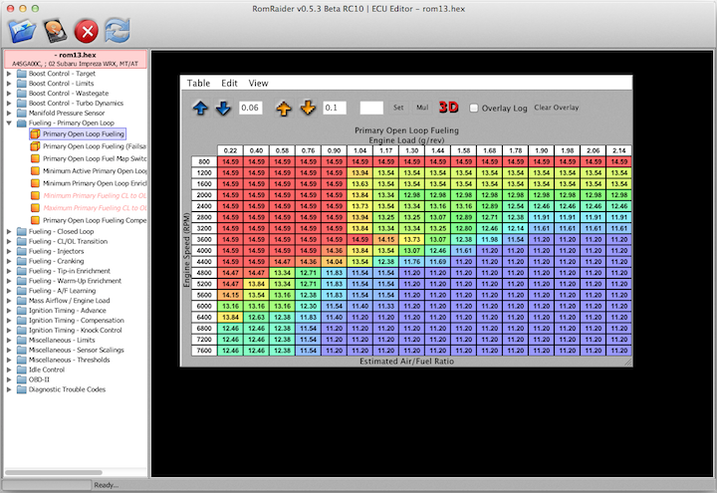The image size is (717, 493).
Task: Click the orange coarse increment up arrow
Action: [x=284, y=108]
